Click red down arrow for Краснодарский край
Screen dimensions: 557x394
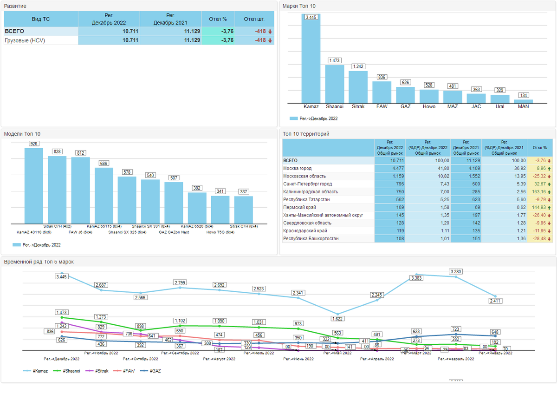tap(550, 231)
